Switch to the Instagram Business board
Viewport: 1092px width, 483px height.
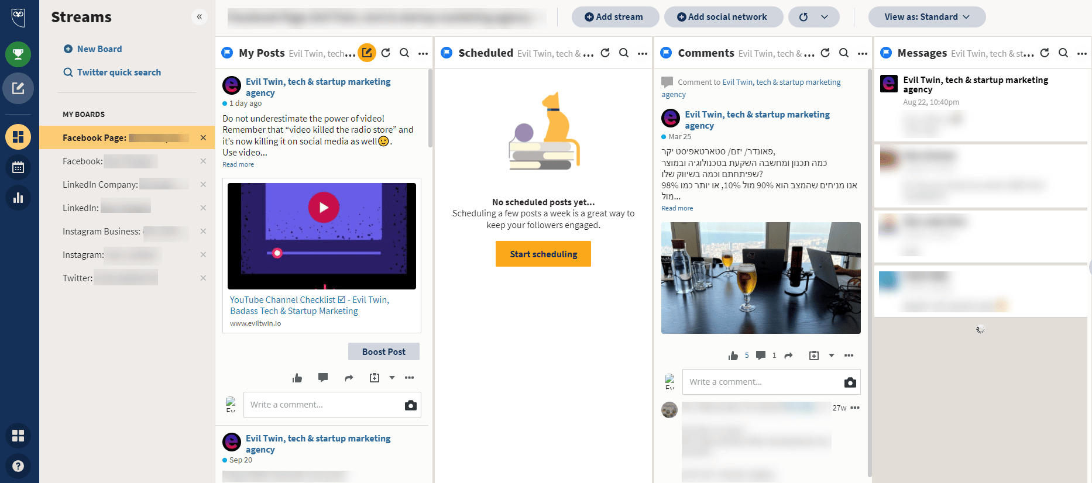pos(101,232)
